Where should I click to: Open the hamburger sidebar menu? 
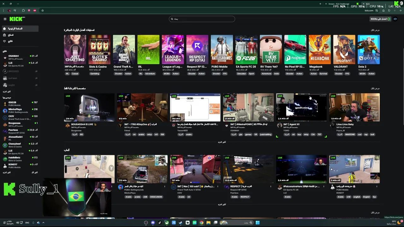(5, 19)
